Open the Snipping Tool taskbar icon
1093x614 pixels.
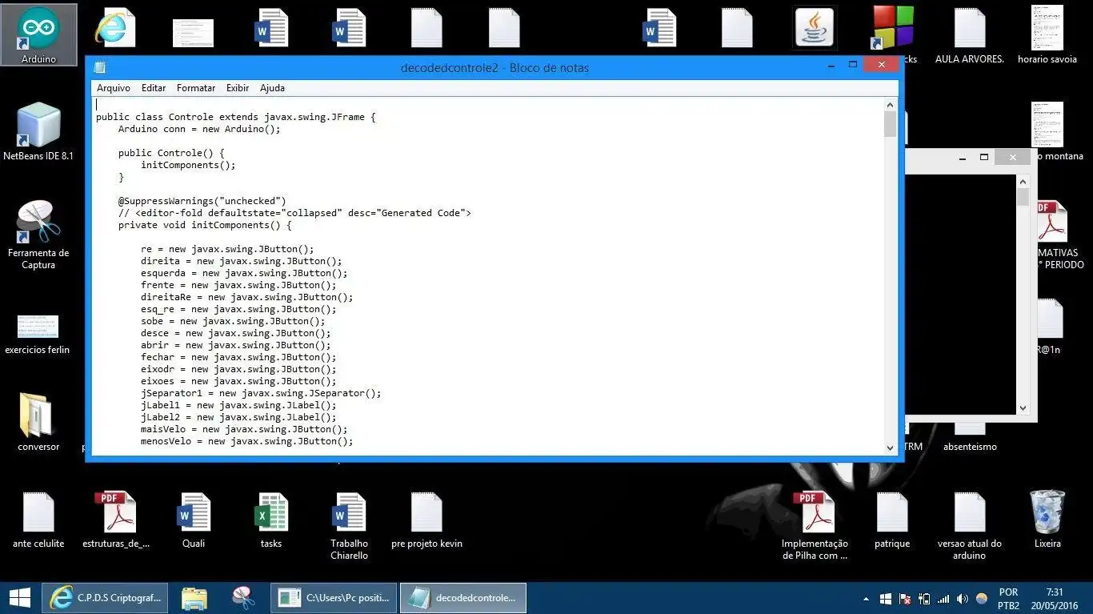click(x=243, y=597)
